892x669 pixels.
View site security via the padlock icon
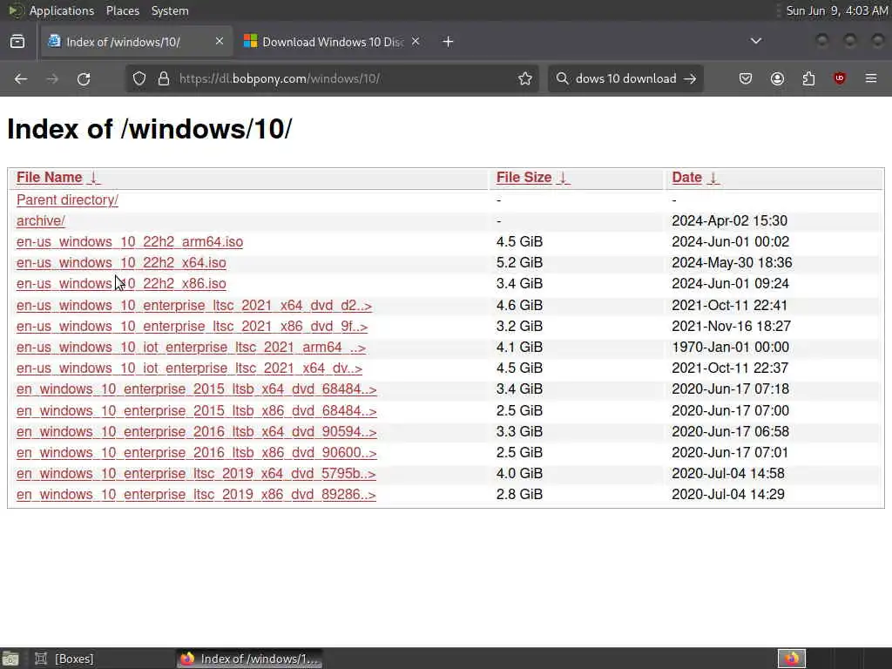164,78
